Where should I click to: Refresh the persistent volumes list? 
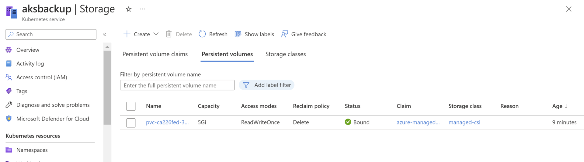(213, 34)
